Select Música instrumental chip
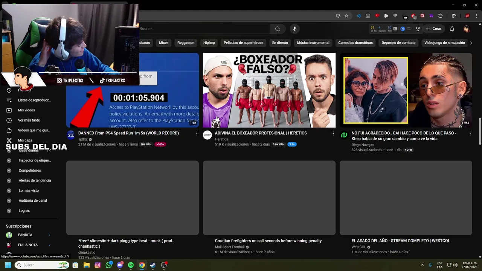The width and height of the screenshot is (482, 271). [313, 43]
